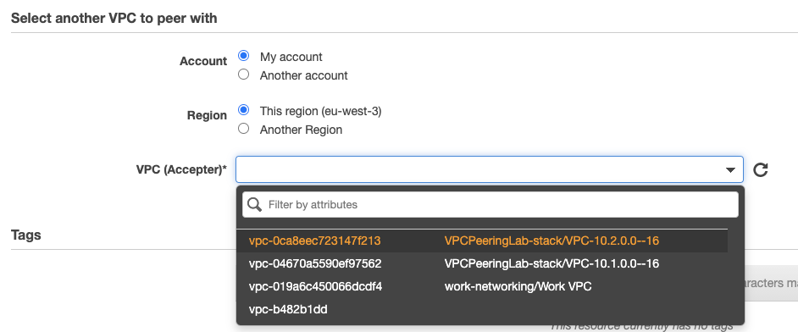Click VPCPeeringLab-stack/VPC-10.2.0.0--16 name
The image size is (798, 332).
coord(551,241)
